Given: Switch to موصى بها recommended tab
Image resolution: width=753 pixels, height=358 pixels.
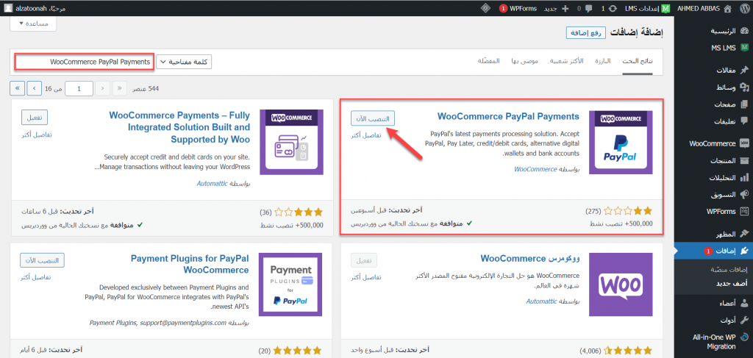Looking at the screenshot, I should pyautogui.click(x=525, y=62).
